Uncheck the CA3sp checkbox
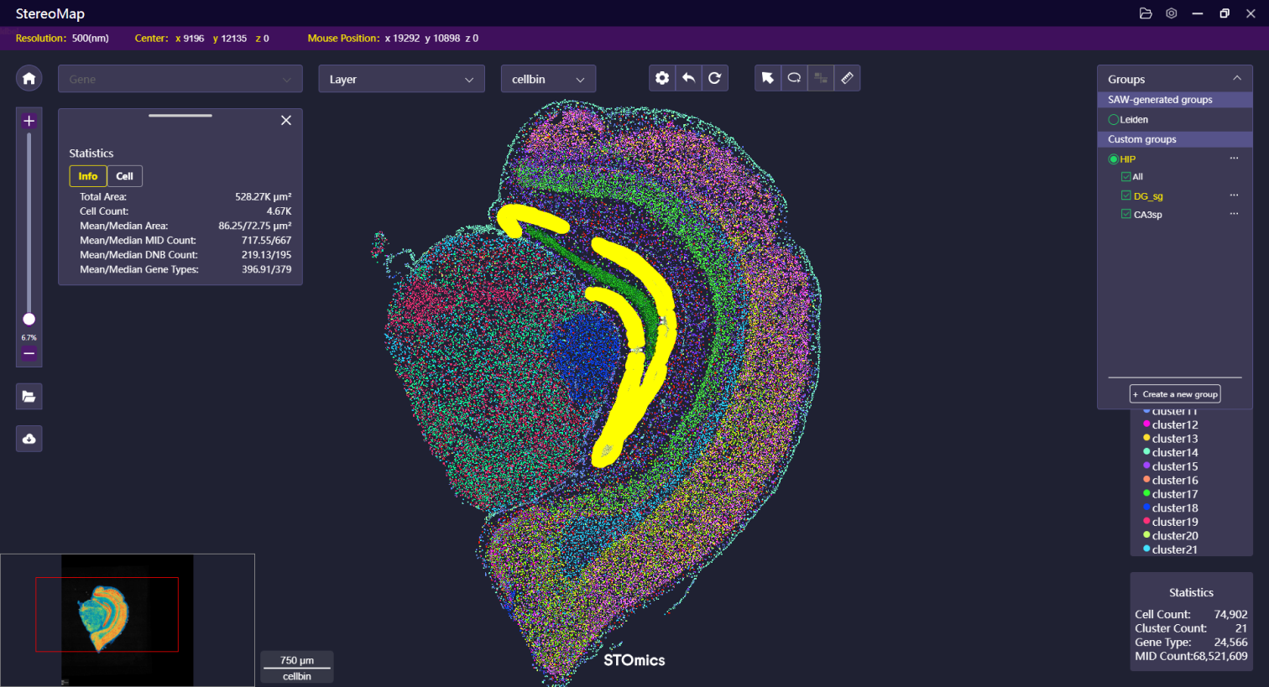1269x687 pixels. (1126, 214)
